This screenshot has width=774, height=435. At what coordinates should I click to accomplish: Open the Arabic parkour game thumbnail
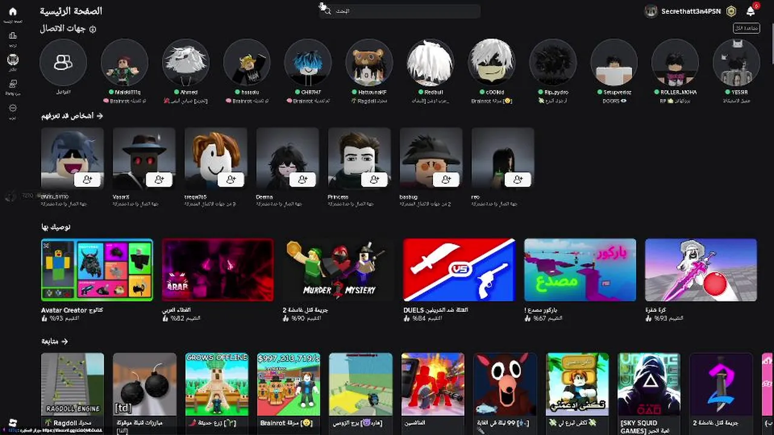point(580,270)
